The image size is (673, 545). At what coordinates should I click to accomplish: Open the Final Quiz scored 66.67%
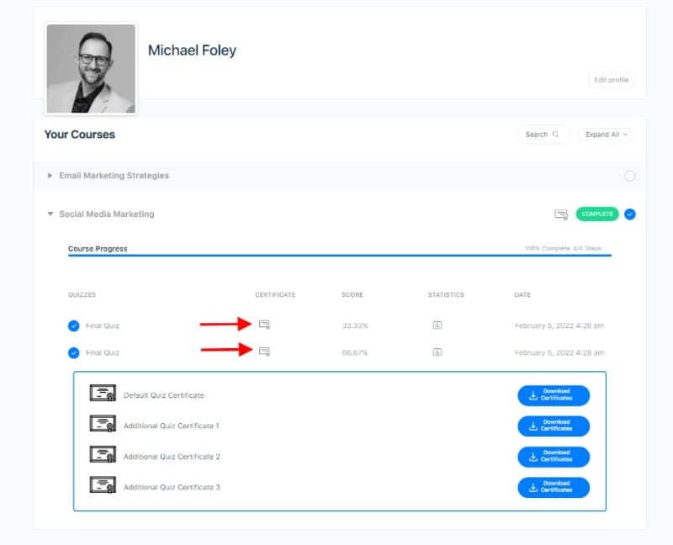(103, 352)
